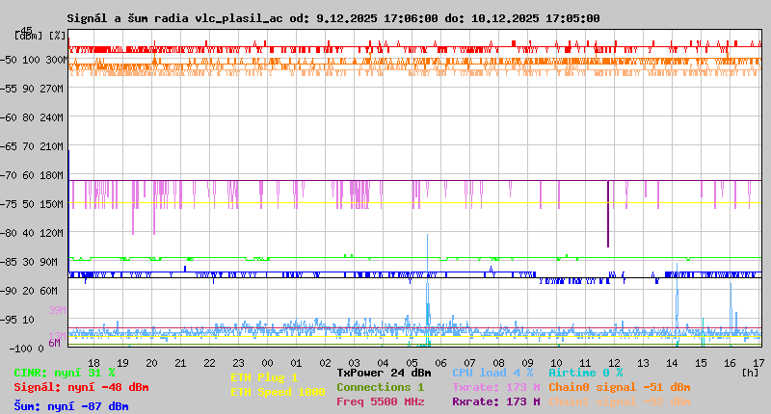Click the 'Chain0 signal -51 dBm' legend label
This screenshot has width=771, height=414.
619,387
